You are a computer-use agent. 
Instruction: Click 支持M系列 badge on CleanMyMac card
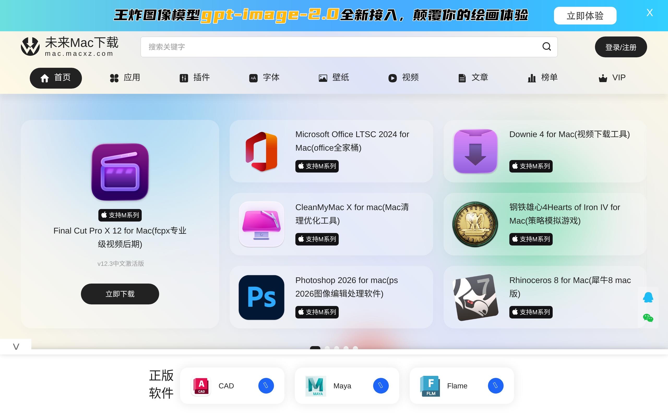pos(317,239)
